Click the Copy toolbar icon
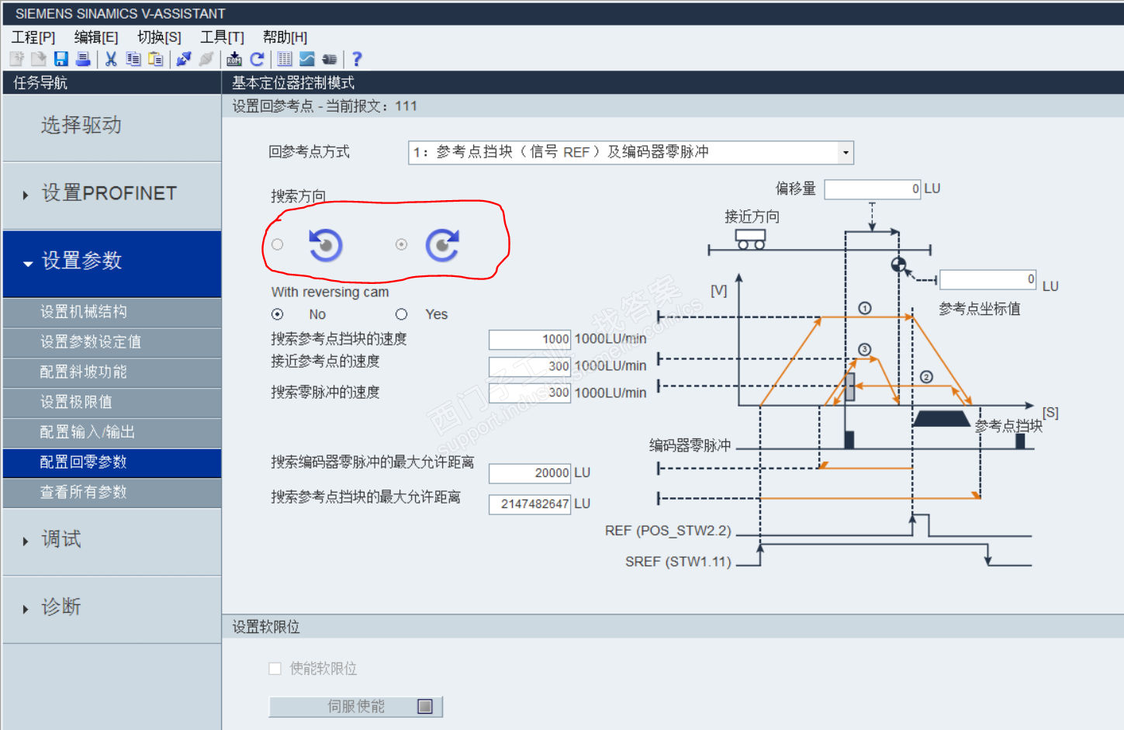The image size is (1124, 730). 133,59
